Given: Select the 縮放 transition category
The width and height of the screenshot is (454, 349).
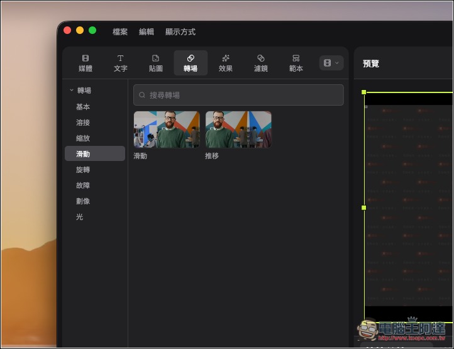Looking at the screenshot, I should point(83,138).
